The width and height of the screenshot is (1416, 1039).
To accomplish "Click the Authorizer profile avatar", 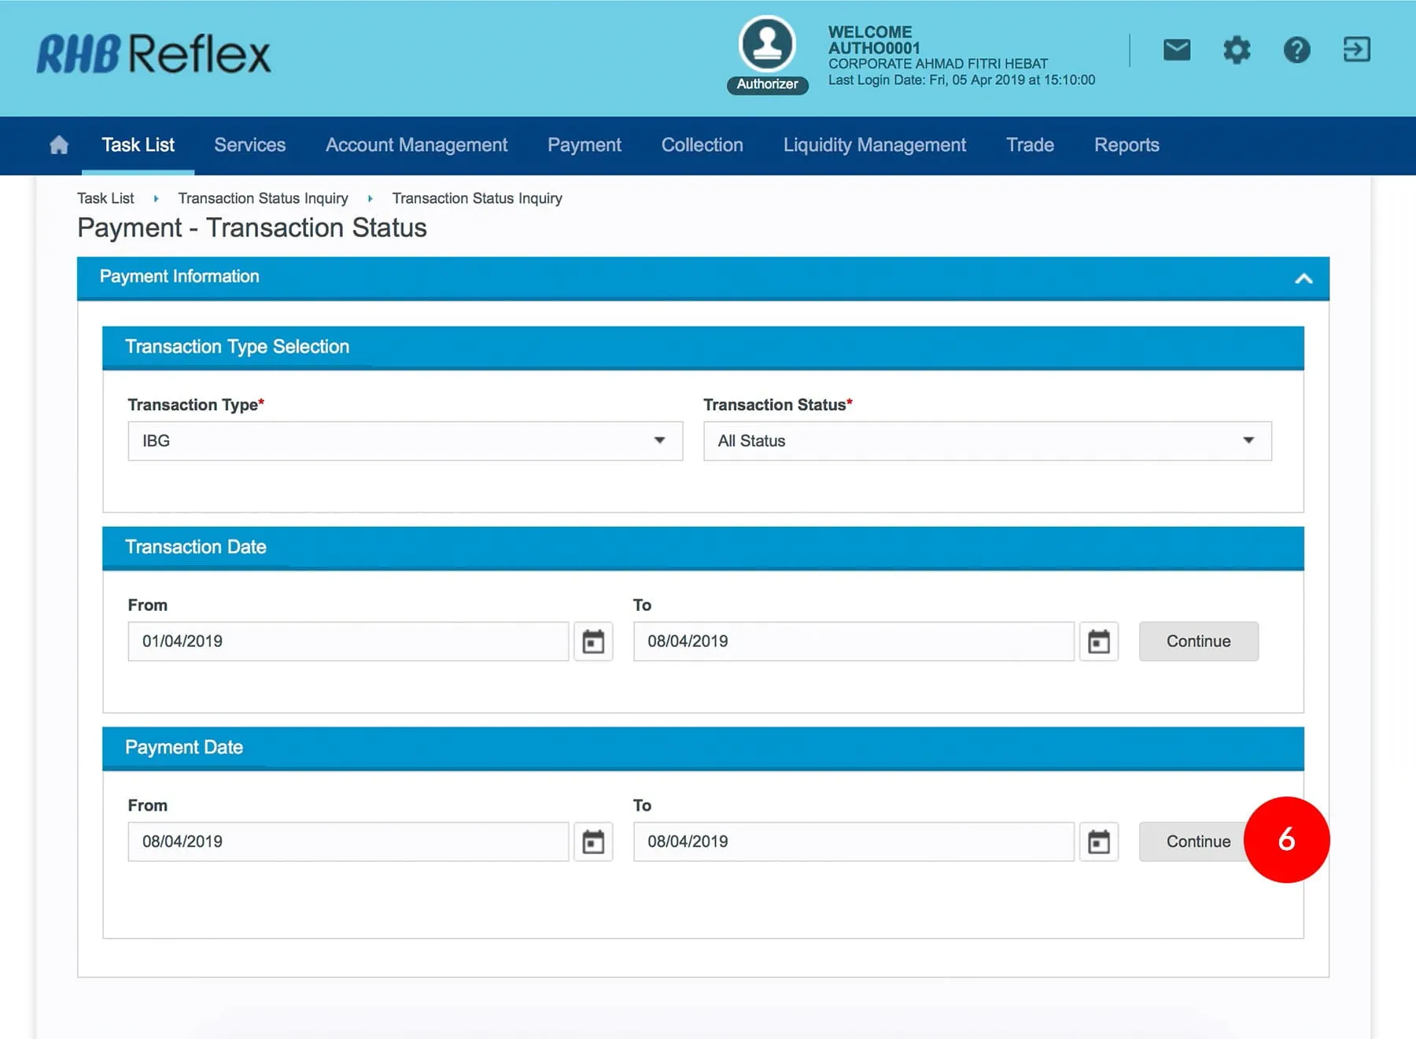I will [767, 45].
